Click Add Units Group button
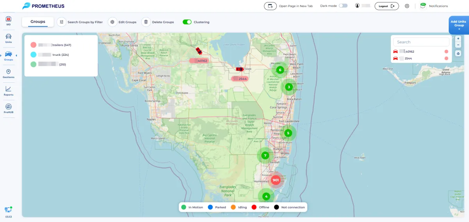469x222 pixels. point(459,25)
